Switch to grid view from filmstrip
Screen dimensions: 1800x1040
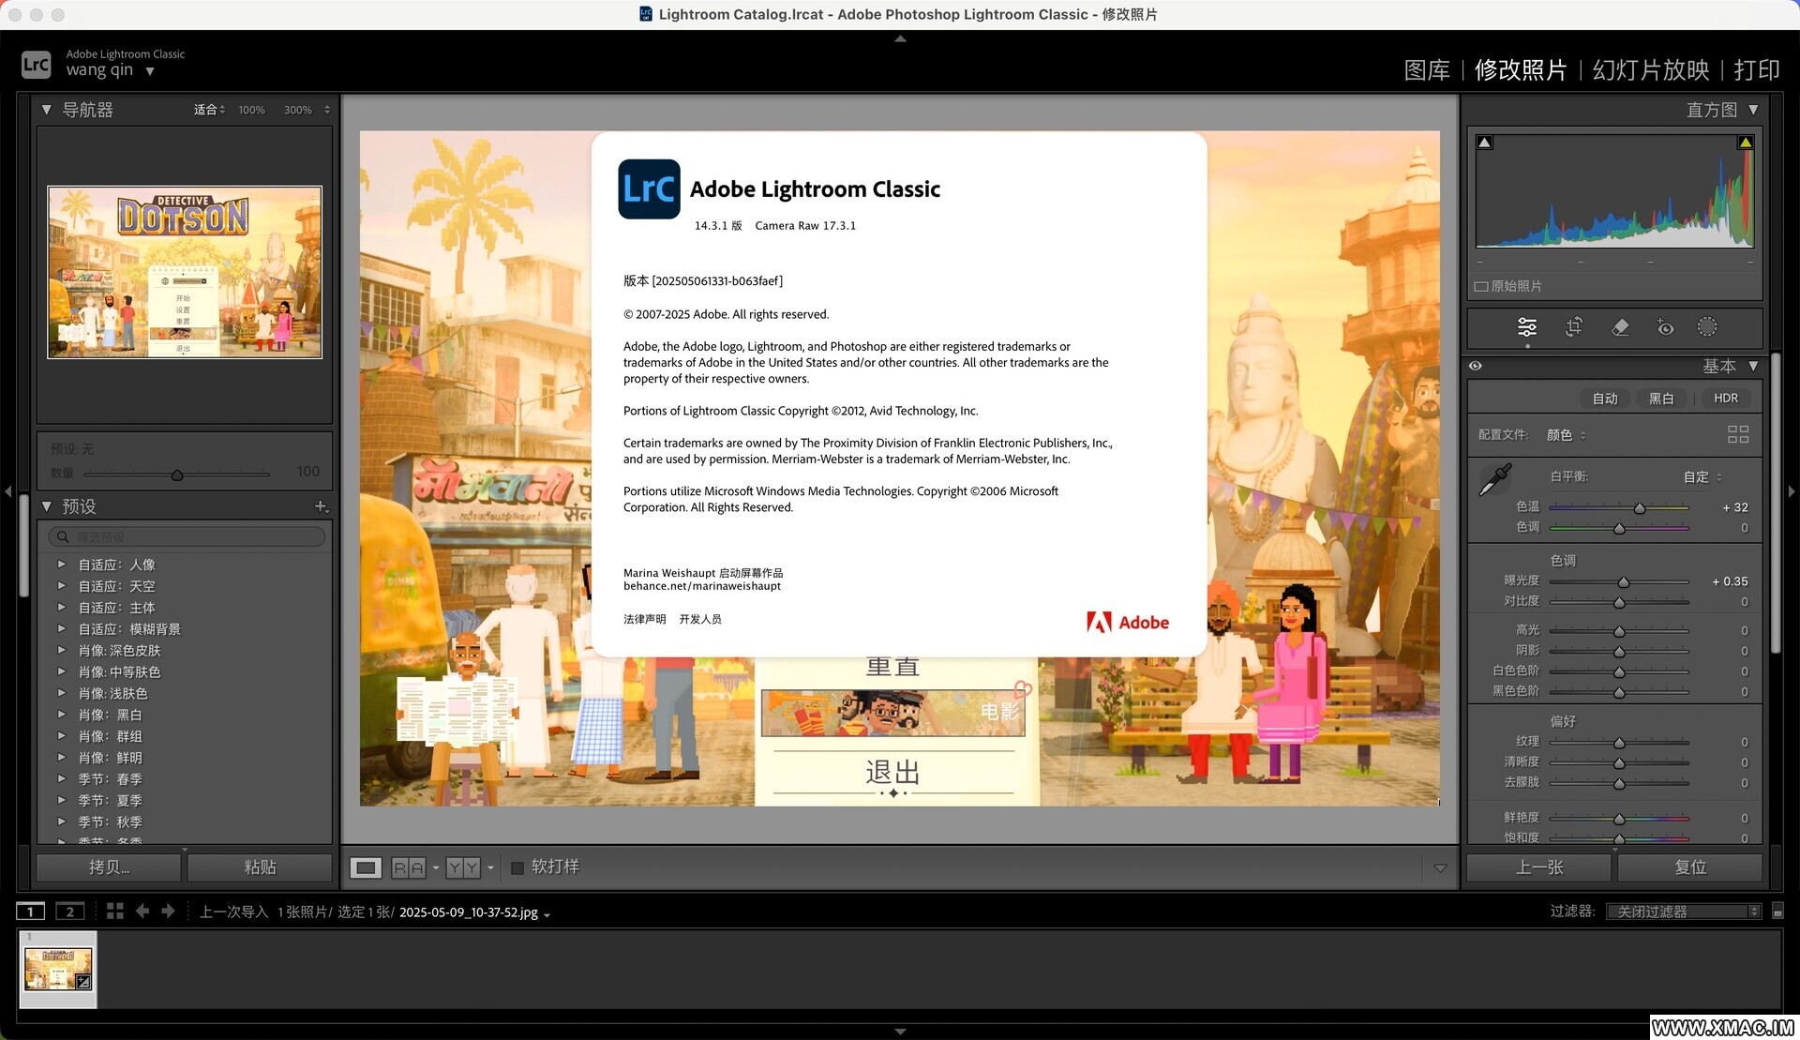[x=115, y=912]
